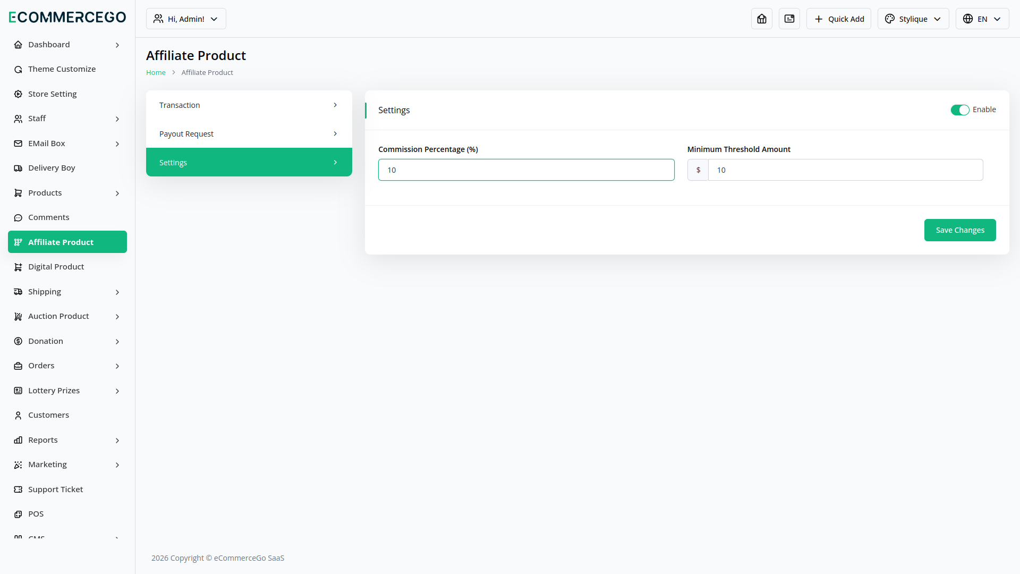This screenshot has height=574, width=1020.
Task: Open the Transaction tab
Action: click(x=249, y=105)
